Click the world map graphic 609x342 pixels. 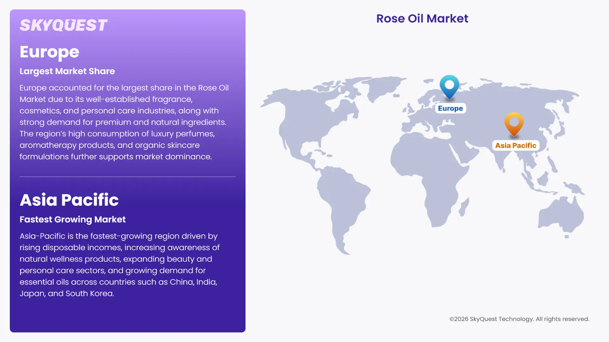(x=422, y=165)
